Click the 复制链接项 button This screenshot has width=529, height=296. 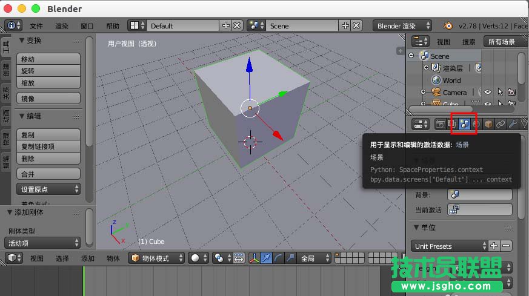(48, 146)
